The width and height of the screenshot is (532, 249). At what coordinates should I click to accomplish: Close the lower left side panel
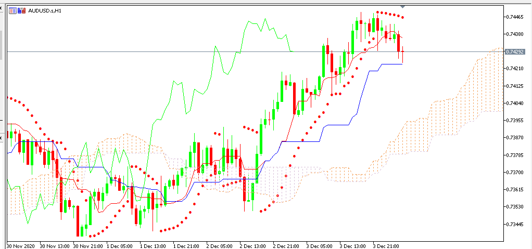1,138
